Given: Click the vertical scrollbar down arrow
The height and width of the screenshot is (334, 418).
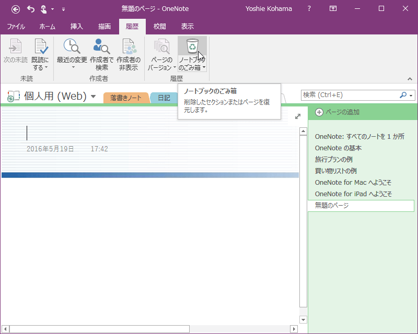Looking at the screenshot, I should click(303, 319).
